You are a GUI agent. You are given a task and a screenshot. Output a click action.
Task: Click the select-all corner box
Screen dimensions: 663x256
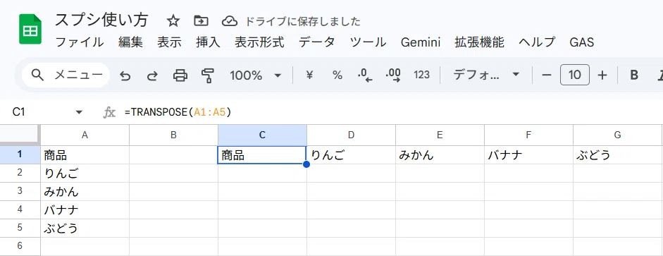[x=20, y=135]
